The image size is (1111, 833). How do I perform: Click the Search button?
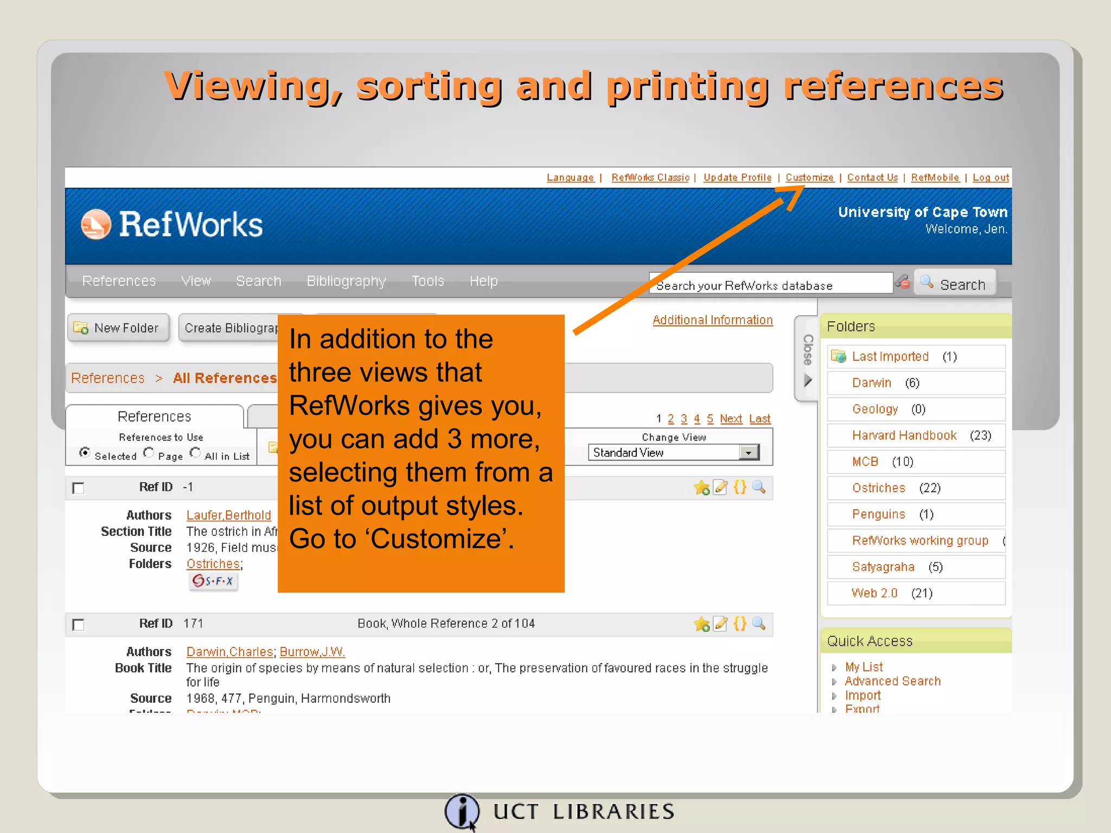[955, 283]
